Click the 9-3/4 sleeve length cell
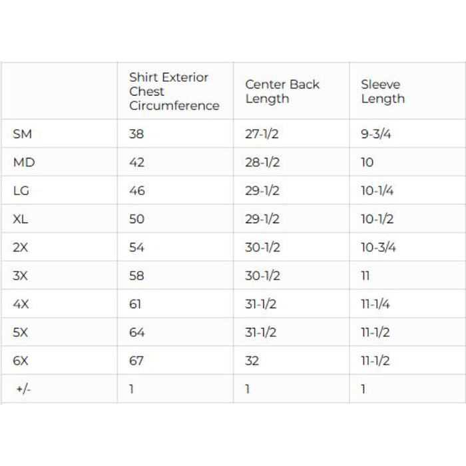The width and height of the screenshot is (466, 466). (x=376, y=134)
